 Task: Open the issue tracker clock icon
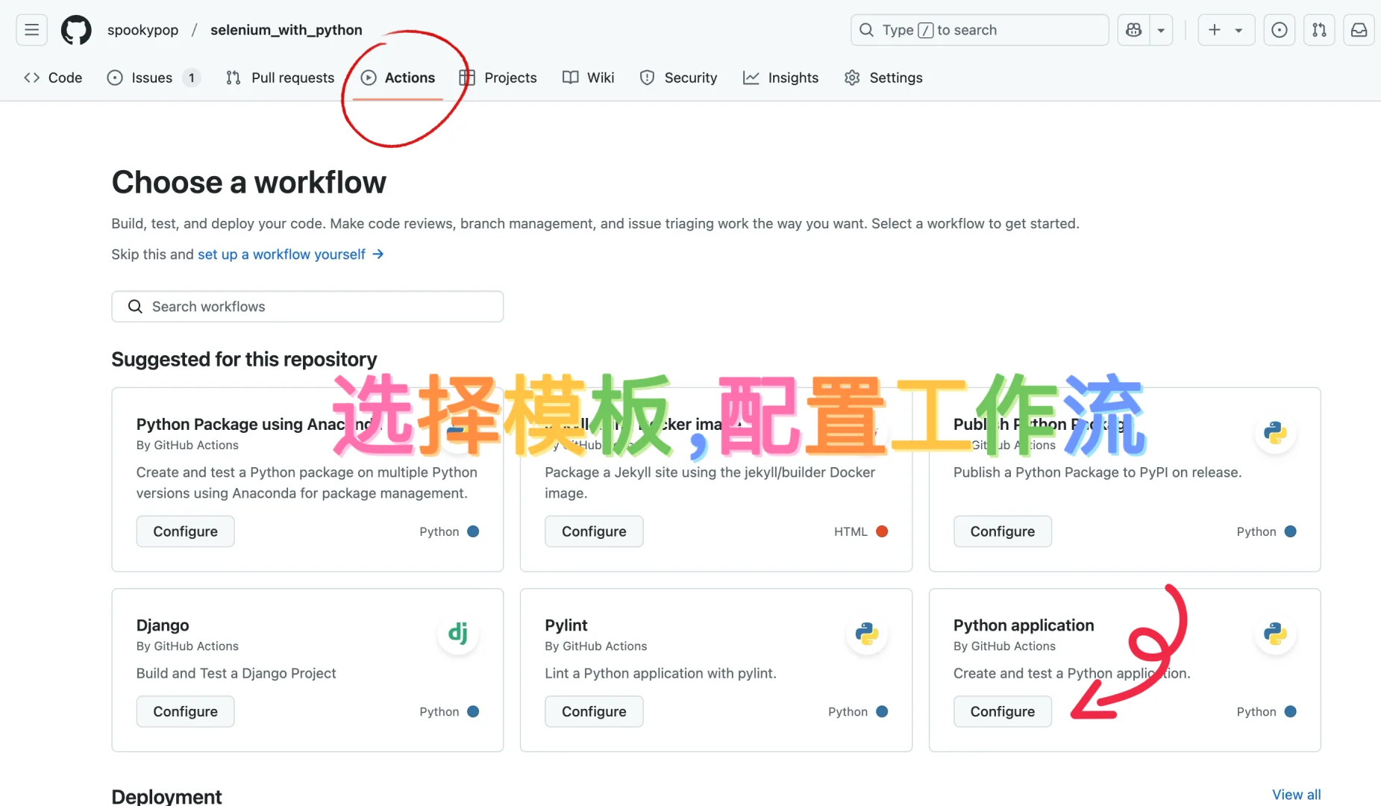click(1279, 30)
